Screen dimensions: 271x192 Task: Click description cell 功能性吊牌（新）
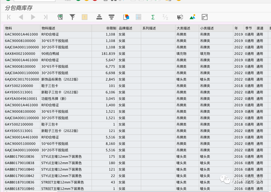coord(66,99)
